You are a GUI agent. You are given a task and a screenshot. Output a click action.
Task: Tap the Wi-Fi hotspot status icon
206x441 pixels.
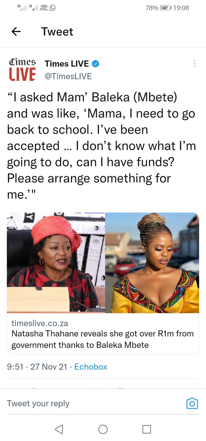[x=44, y=8]
